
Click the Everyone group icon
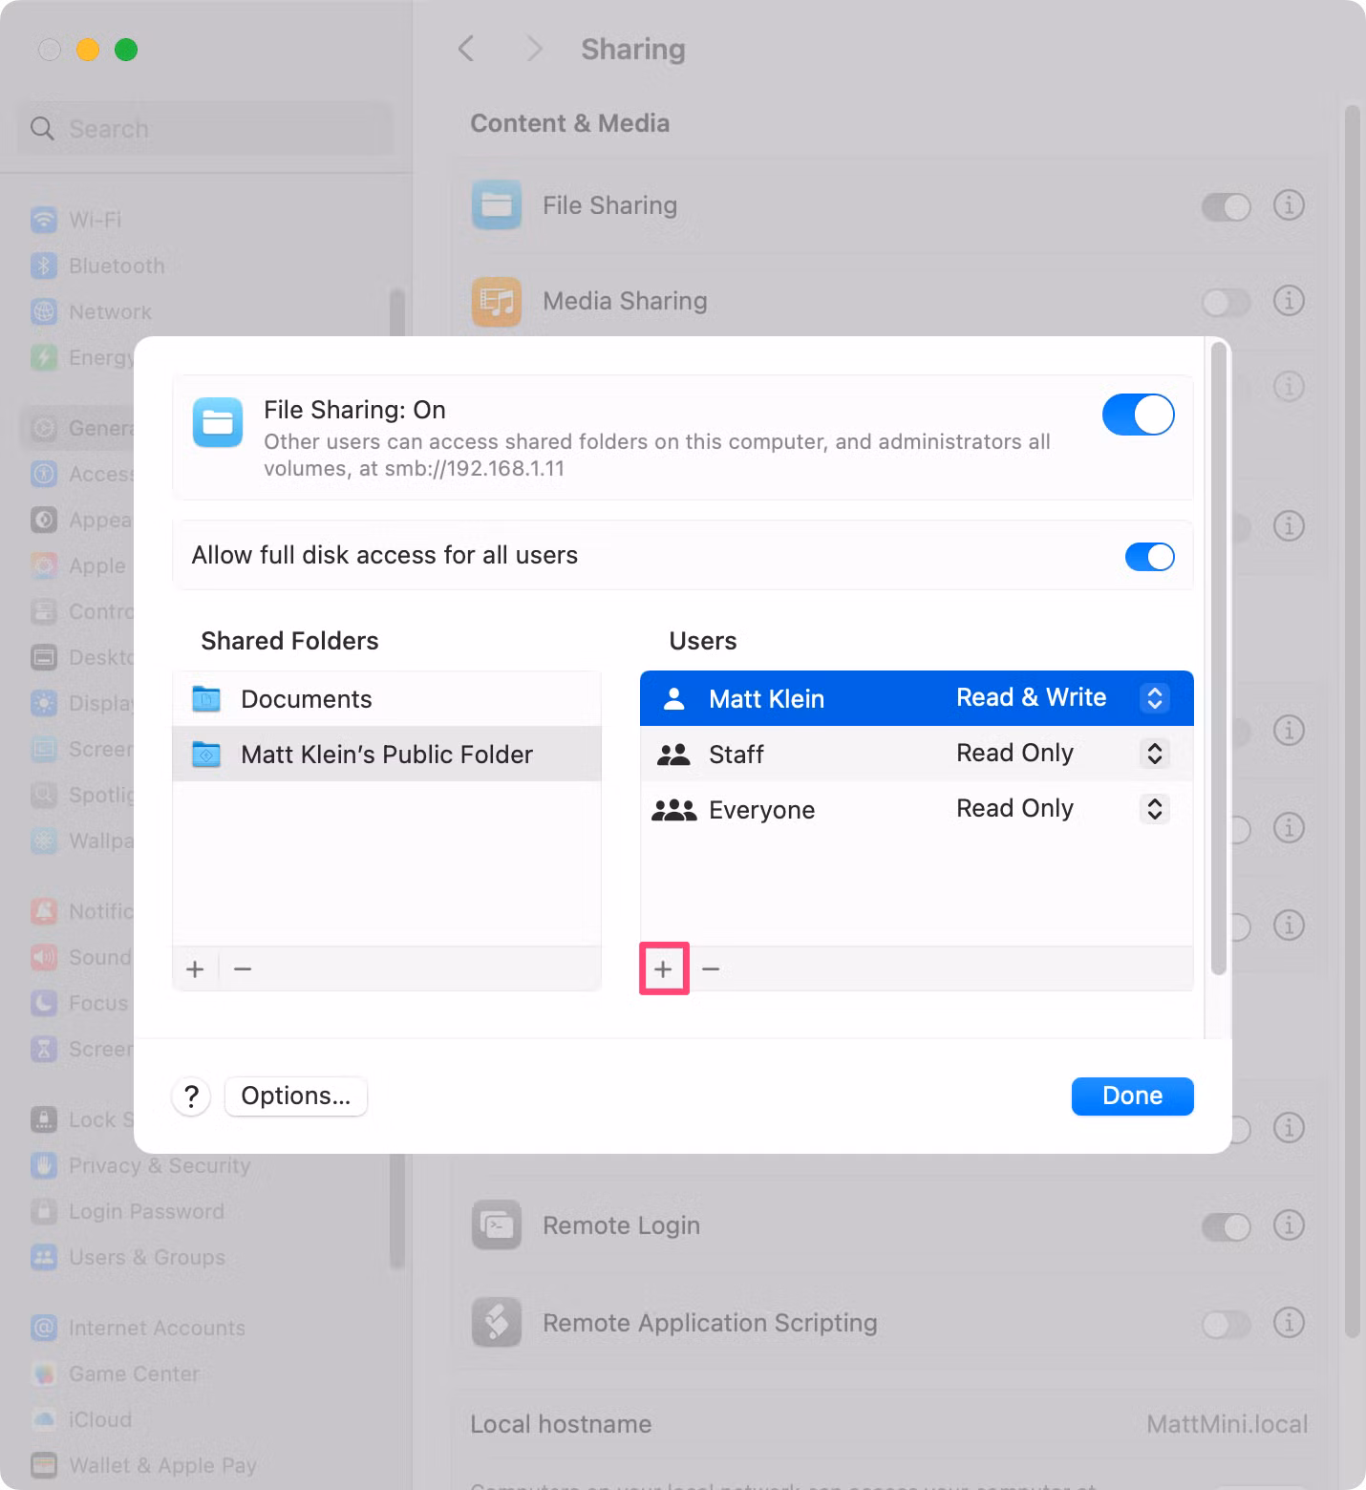click(674, 810)
